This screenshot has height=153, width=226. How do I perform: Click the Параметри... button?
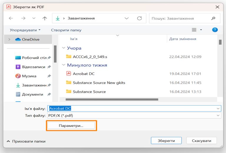71,125
